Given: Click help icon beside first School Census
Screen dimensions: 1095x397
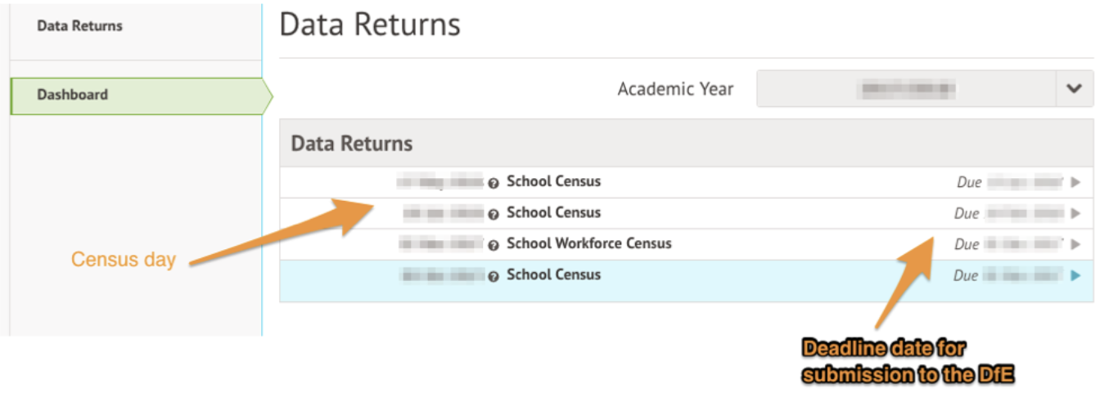Looking at the screenshot, I should [x=493, y=183].
